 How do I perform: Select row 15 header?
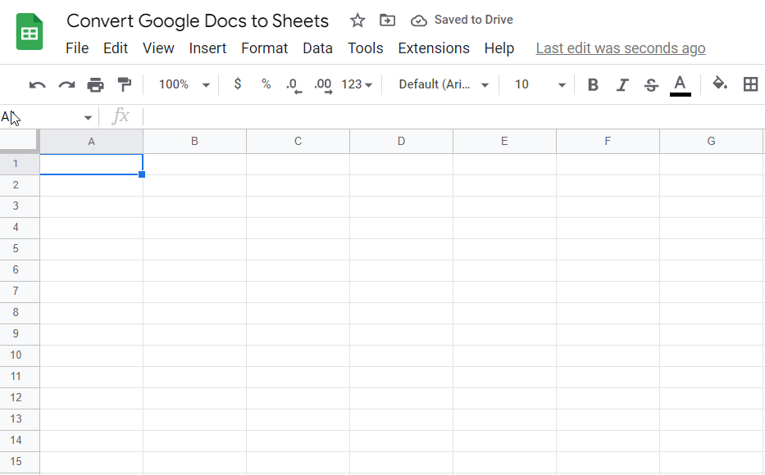coord(20,462)
